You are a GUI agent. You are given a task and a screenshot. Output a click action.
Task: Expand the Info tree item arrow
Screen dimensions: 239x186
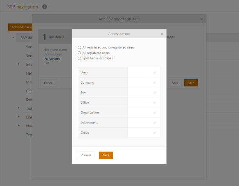[19, 64]
